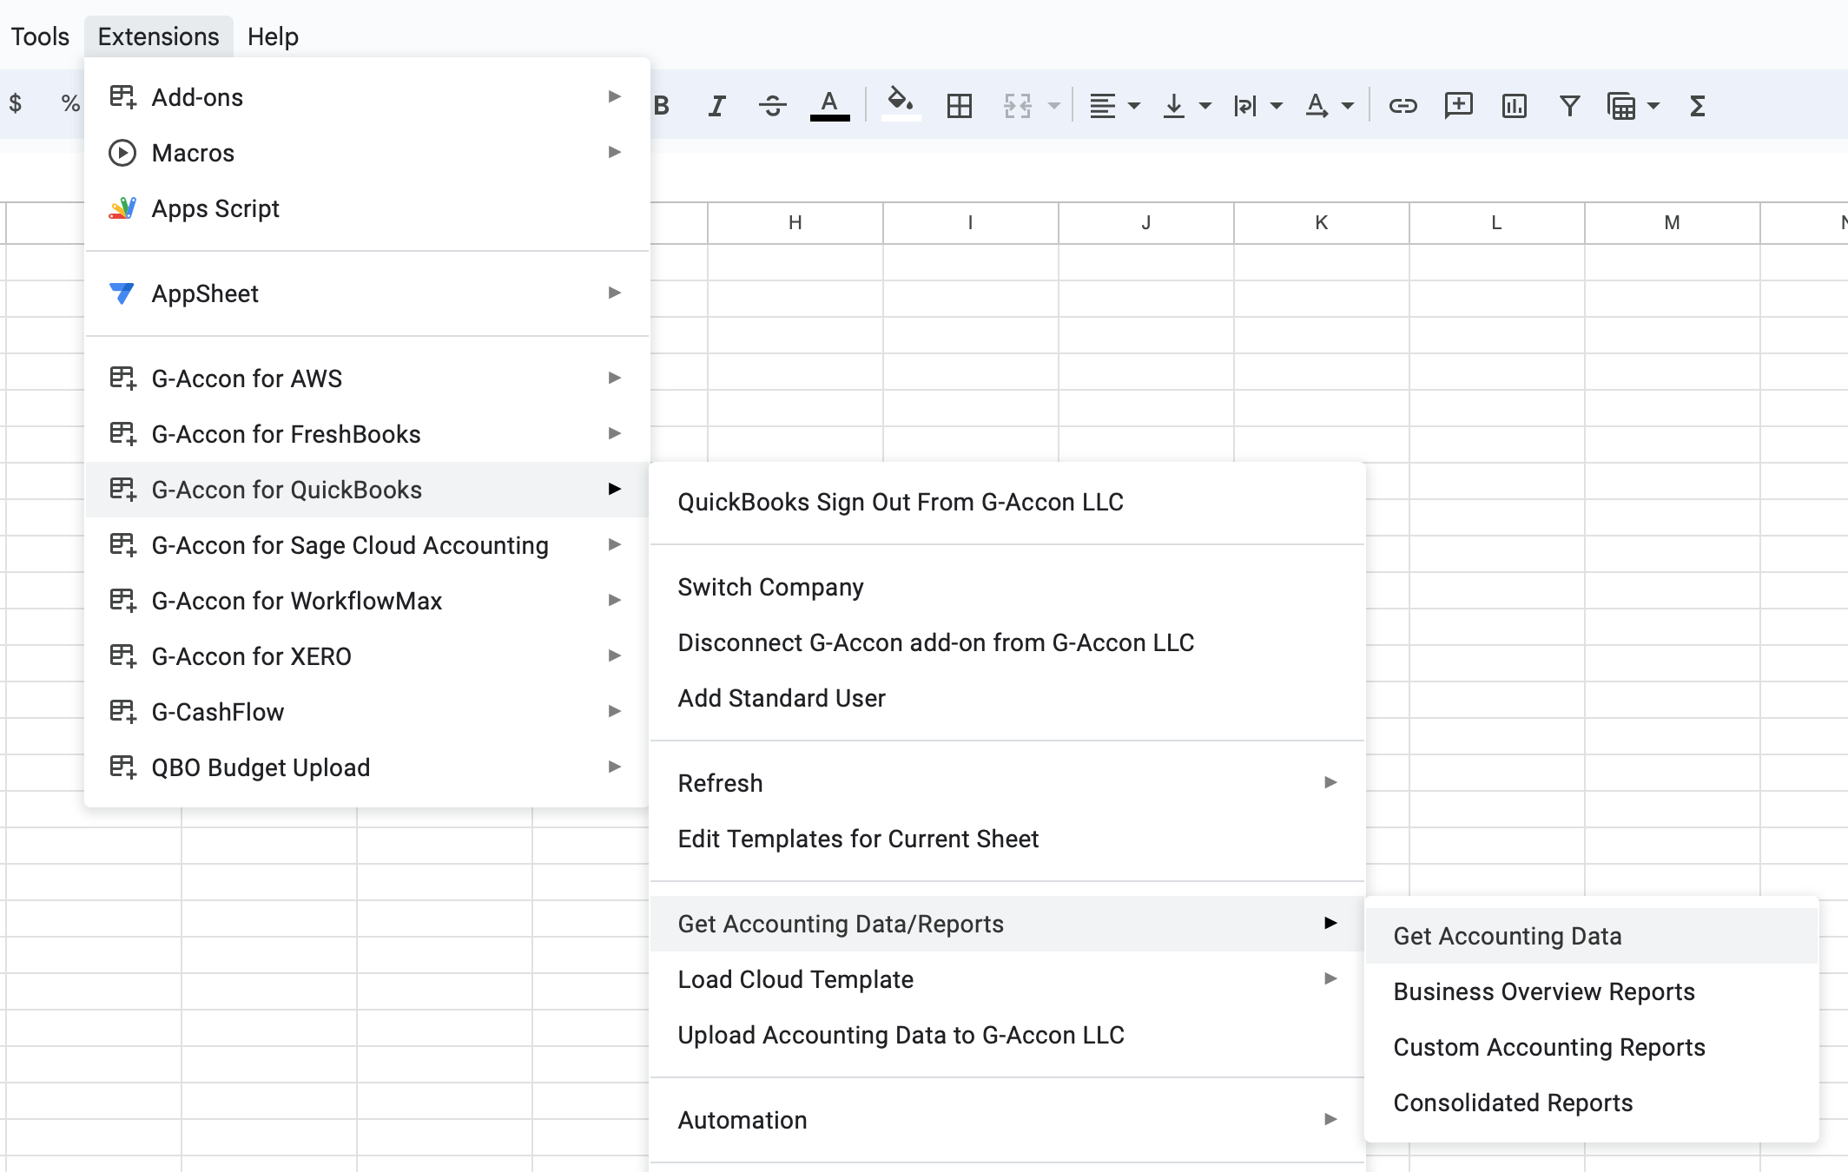Select column J header
This screenshot has height=1172, width=1848.
[1146, 223]
